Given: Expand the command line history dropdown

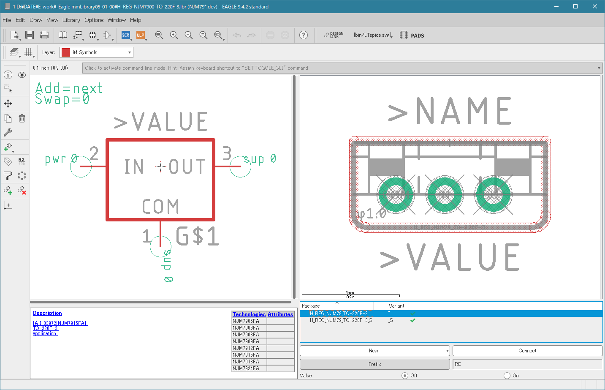Looking at the screenshot, I should (x=599, y=68).
